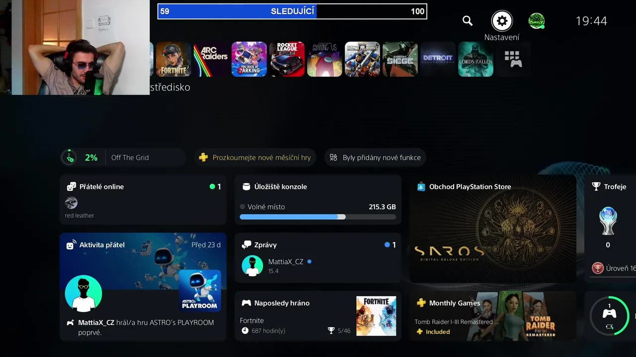Launch Lords of the Fallen tile
Screen dimensions: 636x357
476,59
